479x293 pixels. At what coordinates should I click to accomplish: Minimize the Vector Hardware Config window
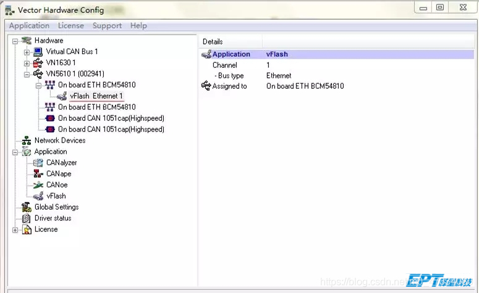[423, 7]
